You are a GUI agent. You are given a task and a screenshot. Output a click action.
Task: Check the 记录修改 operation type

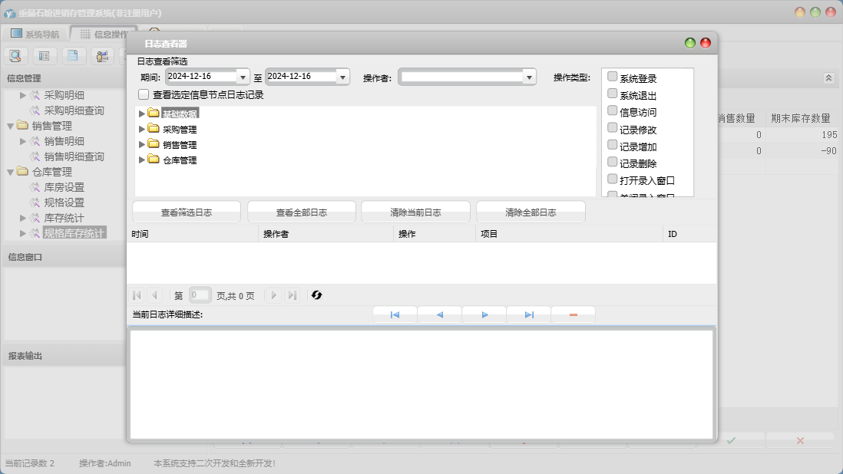tap(613, 128)
